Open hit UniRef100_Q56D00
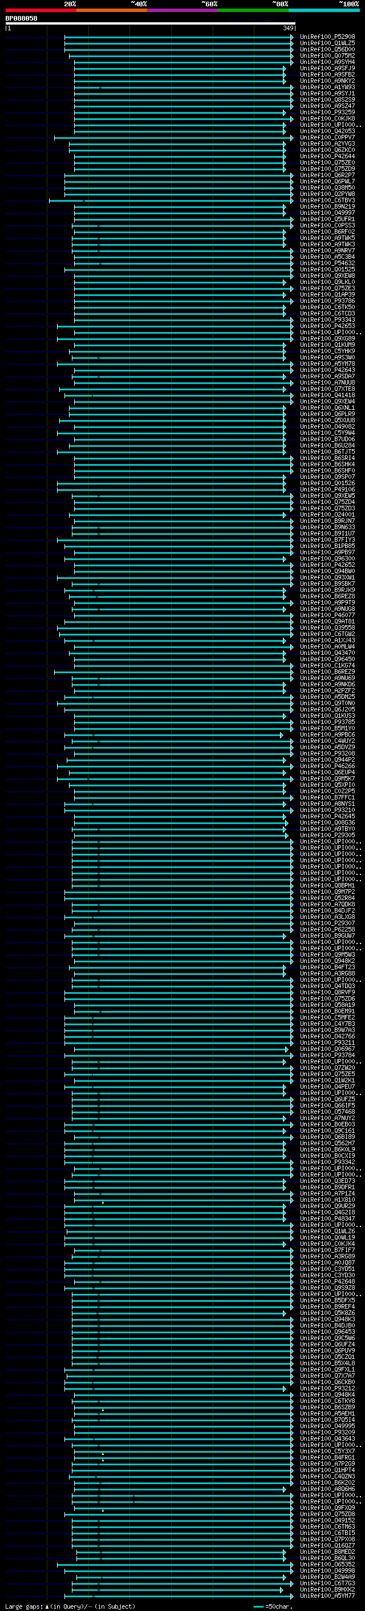365x1611 pixels. (x=327, y=50)
